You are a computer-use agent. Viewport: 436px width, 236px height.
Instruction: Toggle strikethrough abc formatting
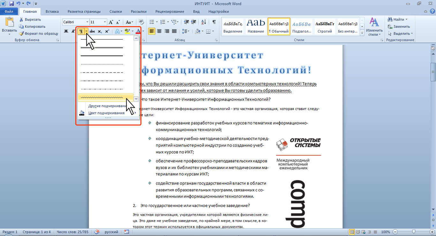click(92, 31)
